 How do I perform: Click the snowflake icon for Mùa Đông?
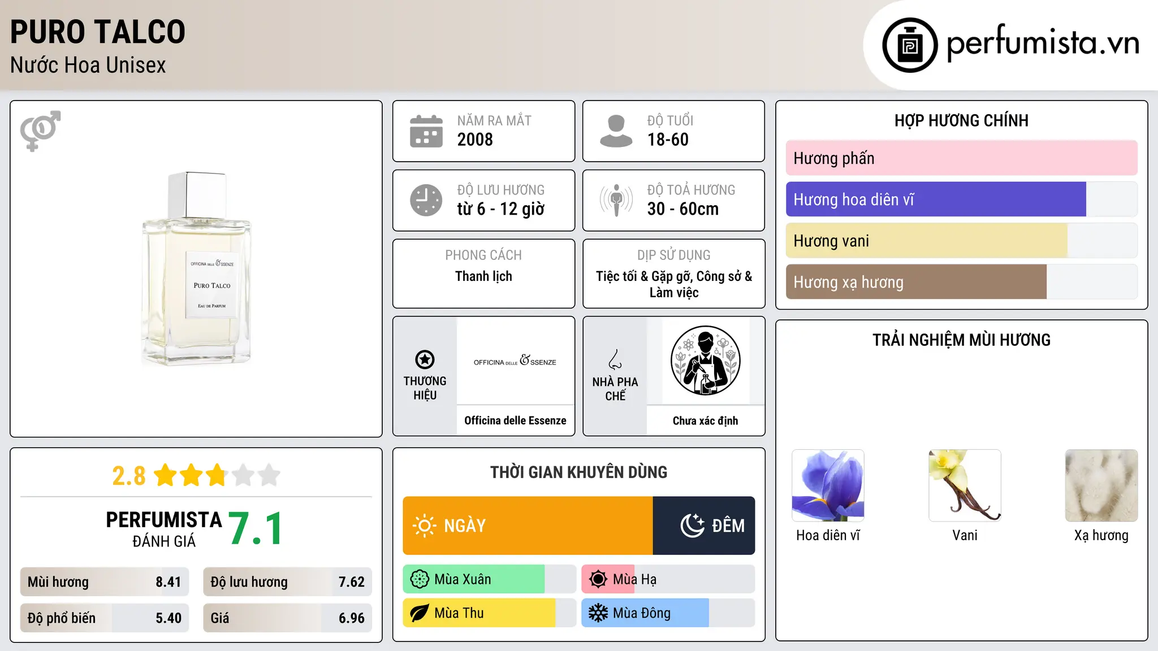pos(598,613)
